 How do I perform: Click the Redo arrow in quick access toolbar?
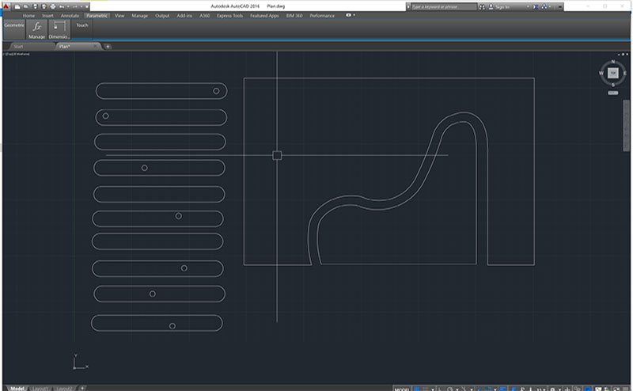pyautogui.click(x=75, y=7)
